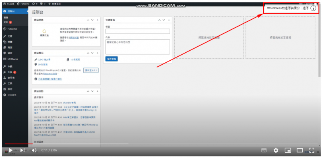Image resolution: width=322 pixels, height=158 pixels.
Task: Open 更新 updates submenu item
Action: (x=8, y=22)
